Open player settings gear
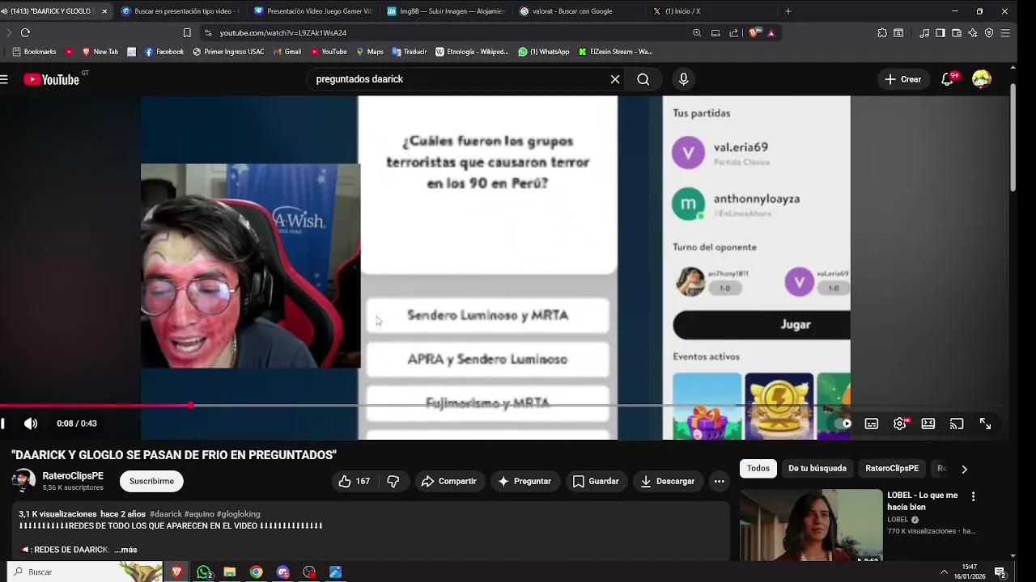The image size is (1036, 582). pyautogui.click(x=900, y=424)
